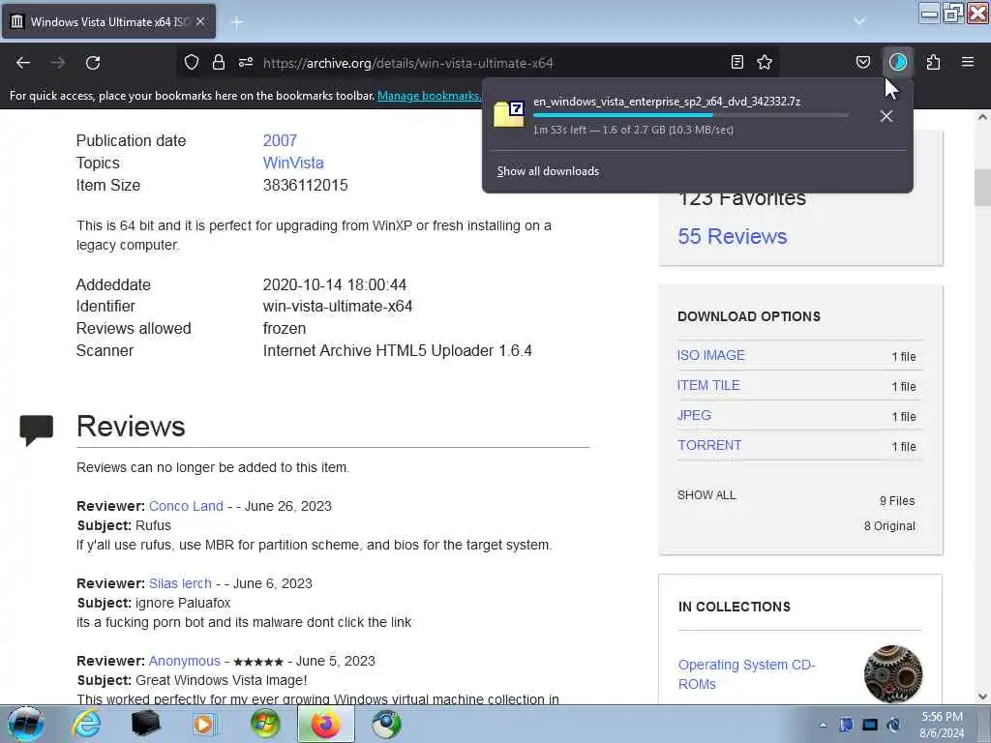Screen dimensions: 991x743
Task: Expand the list all tabs chevron
Action: pyautogui.click(x=859, y=21)
